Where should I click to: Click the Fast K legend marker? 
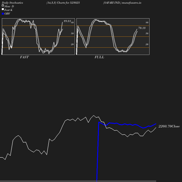click(3, 9)
